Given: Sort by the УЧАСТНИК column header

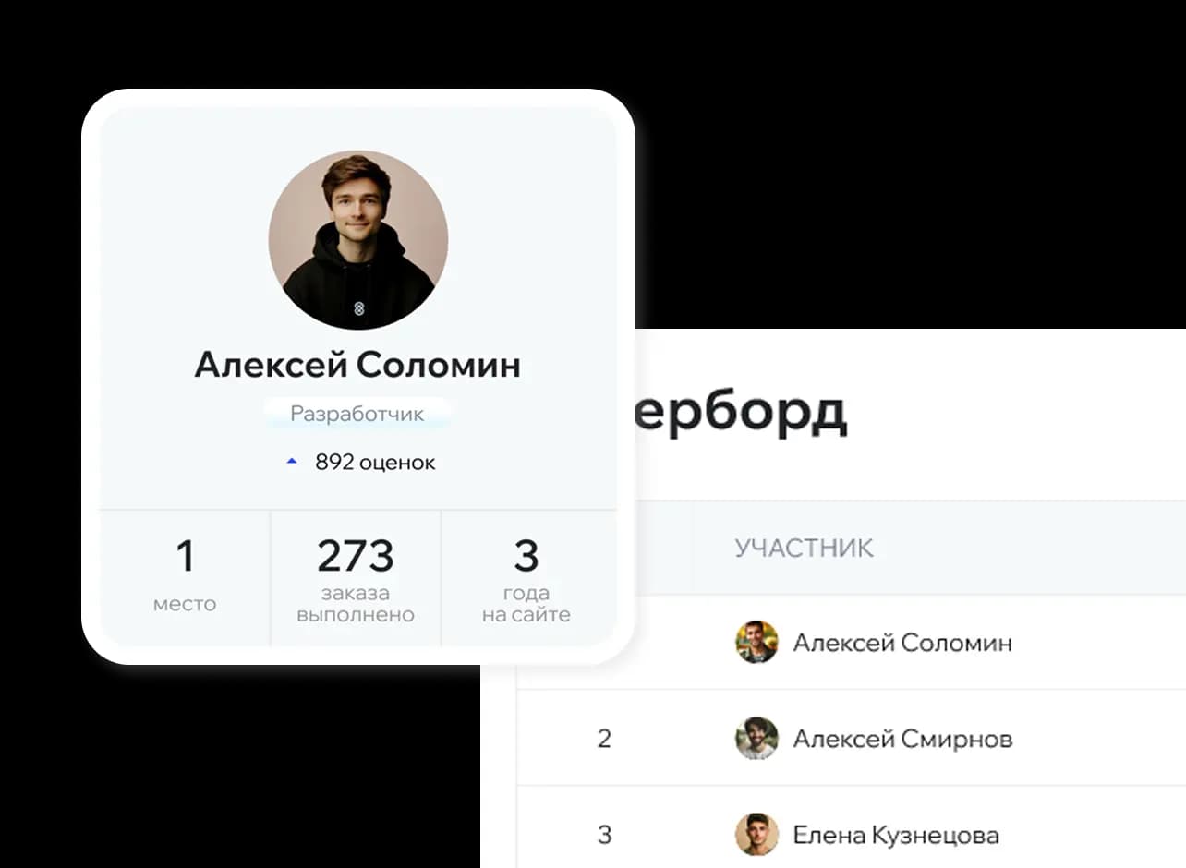Looking at the screenshot, I should (804, 548).
